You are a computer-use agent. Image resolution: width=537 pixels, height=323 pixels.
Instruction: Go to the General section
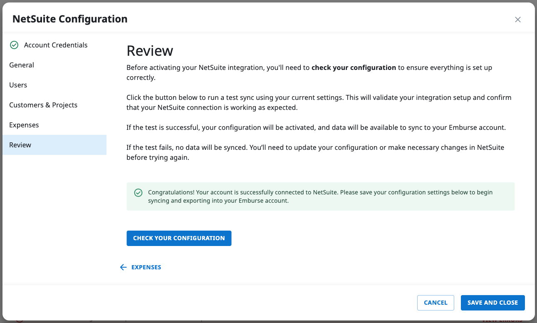click(x=54, y=65)
